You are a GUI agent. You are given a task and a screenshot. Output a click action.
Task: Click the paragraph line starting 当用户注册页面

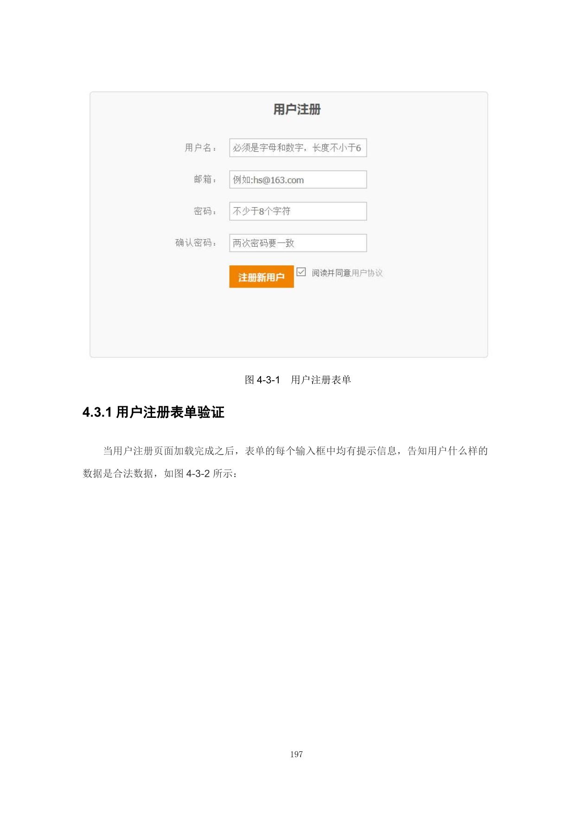coord(295,451)
